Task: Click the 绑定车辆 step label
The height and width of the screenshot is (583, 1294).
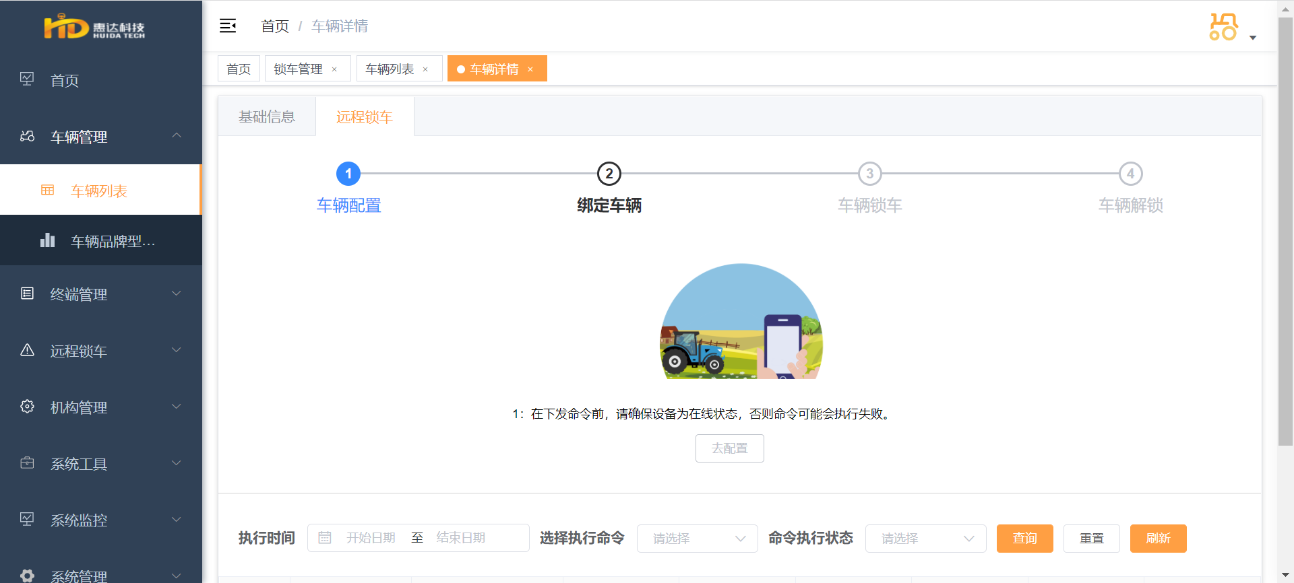Action: point(609,205)
